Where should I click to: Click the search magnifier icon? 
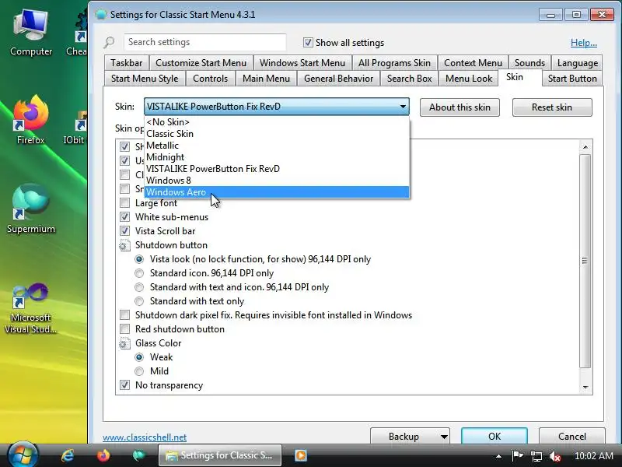pyautogui.click(x=109, y=42)
